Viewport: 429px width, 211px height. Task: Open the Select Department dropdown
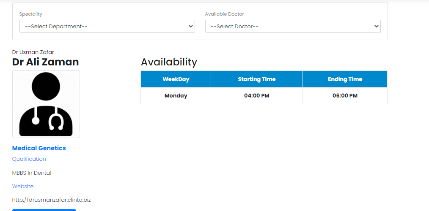tap(107, 27)
